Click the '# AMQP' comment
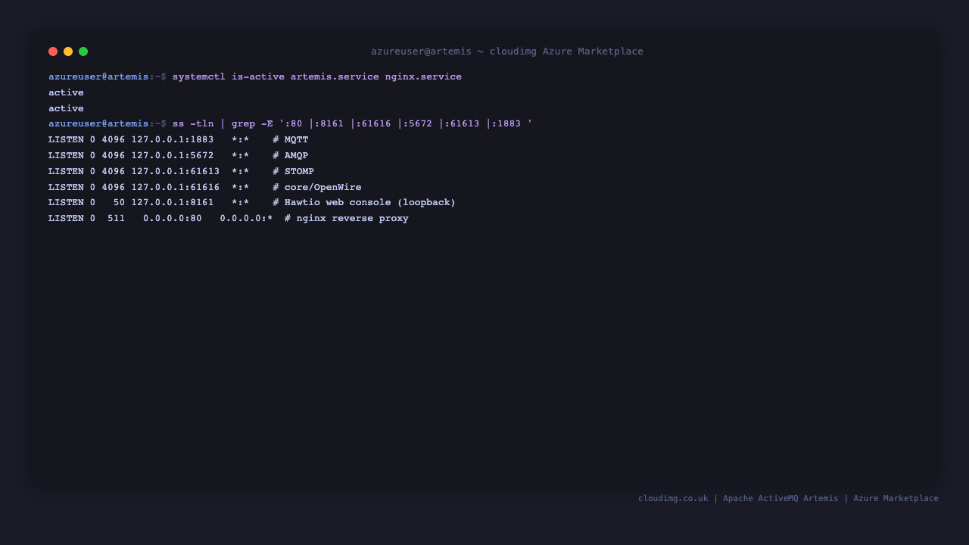This screenshot has height=545, width=969. 291,156
